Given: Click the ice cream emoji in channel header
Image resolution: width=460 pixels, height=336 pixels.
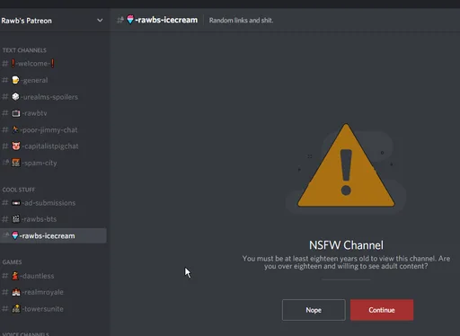Looking at the screenshot, I should (x=130, y=20).
